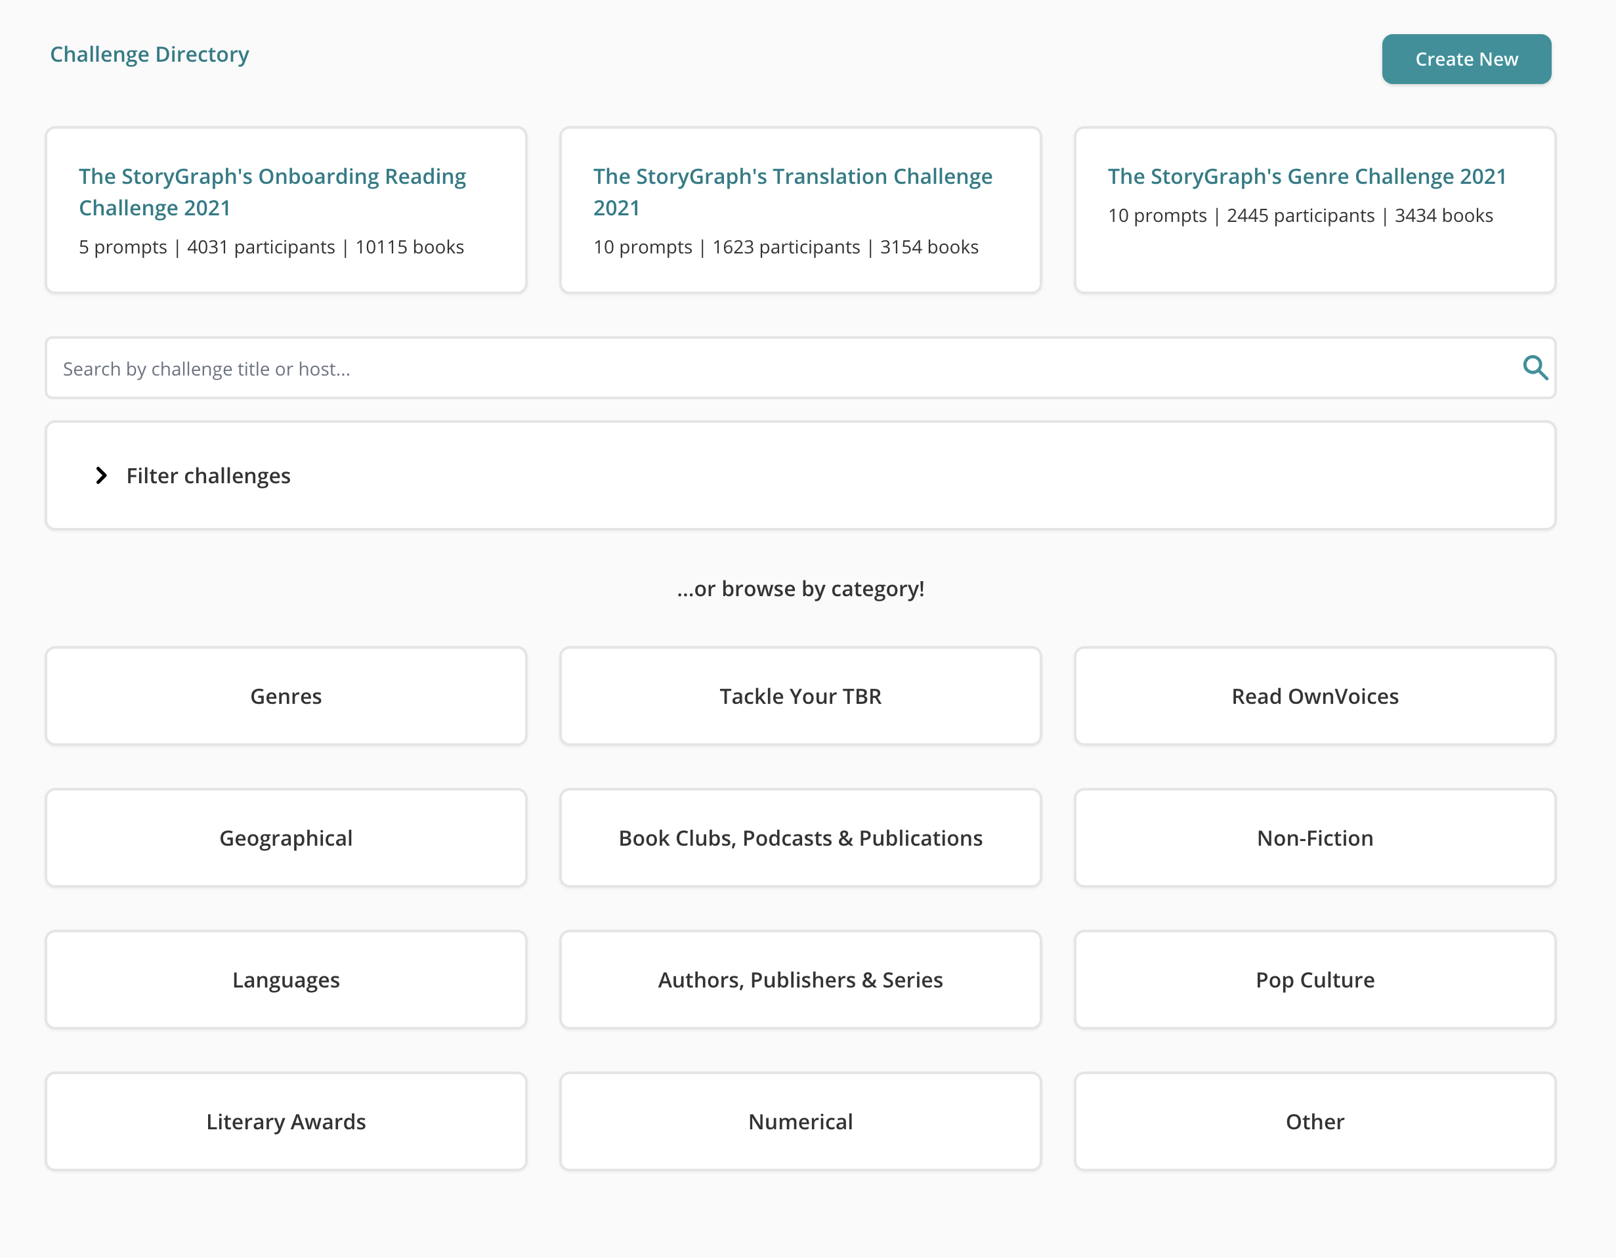
Task: Browse the Read OwnVoices category
Action: tap(1314, 697)
